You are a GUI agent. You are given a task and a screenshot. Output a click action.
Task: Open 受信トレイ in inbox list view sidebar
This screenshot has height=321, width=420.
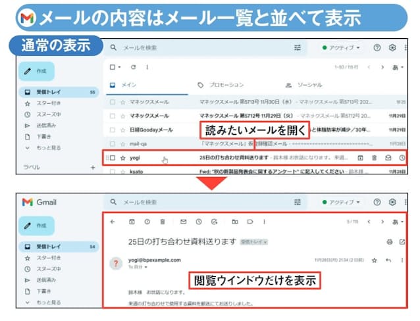[59, 92]
